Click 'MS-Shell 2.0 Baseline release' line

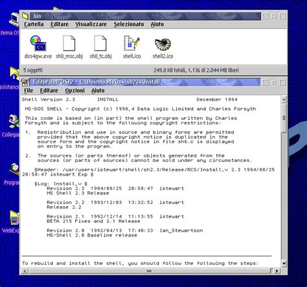pos(92,235)
